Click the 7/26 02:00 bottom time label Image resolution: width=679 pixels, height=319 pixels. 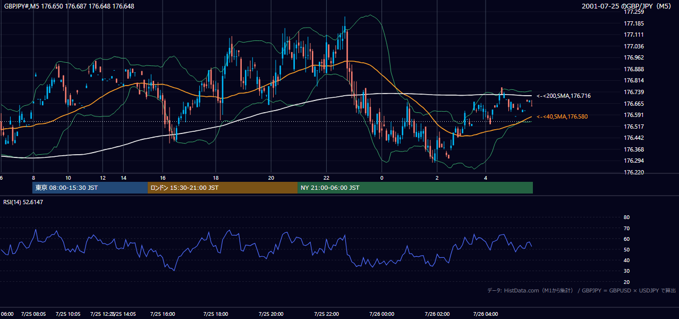point(437,314)
